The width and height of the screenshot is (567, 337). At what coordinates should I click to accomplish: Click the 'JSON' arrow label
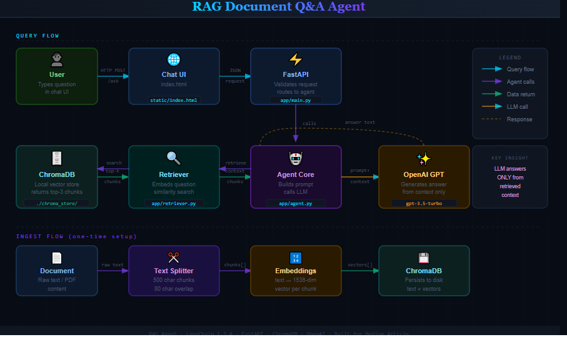(x=235, y=71)
